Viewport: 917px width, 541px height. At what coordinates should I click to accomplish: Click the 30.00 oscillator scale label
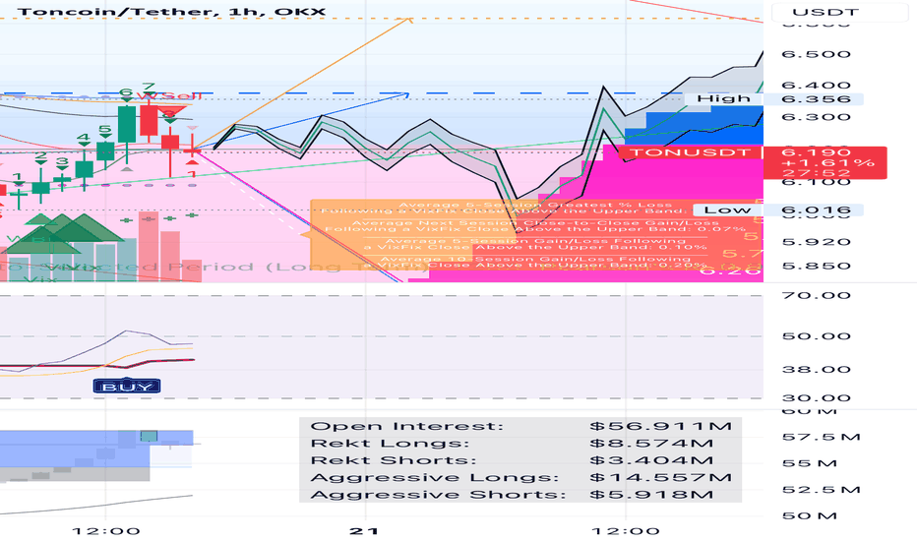[816, 398]
